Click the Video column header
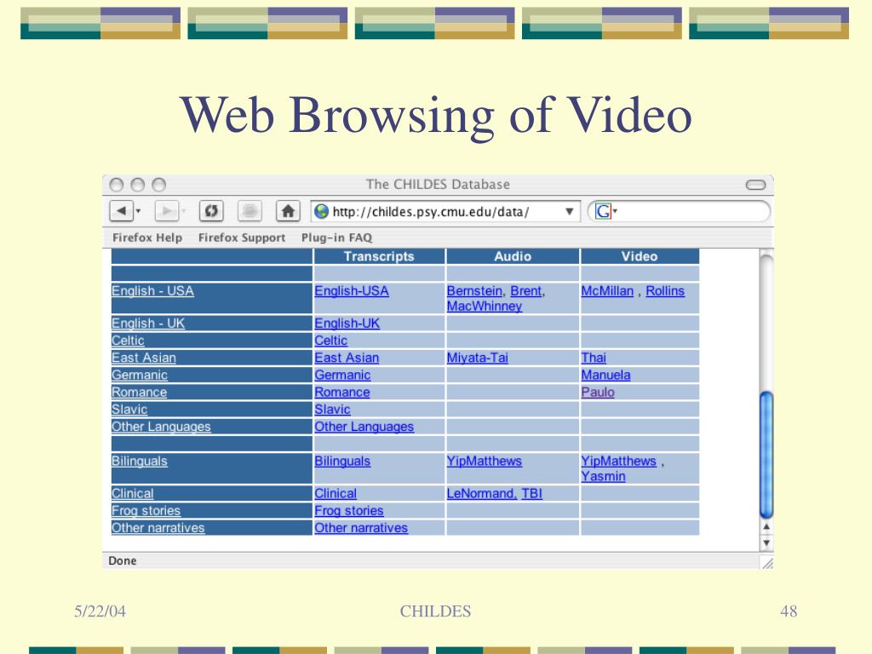 point(640,256)
